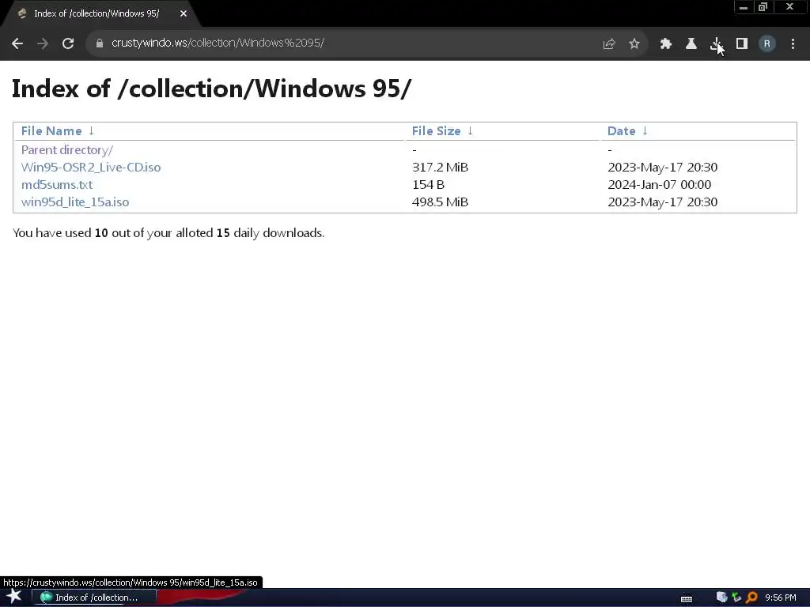This screenshot has width=810, height=607.
Task: Open Chrome Labs flask icon
Action: (x=691, y=44)
